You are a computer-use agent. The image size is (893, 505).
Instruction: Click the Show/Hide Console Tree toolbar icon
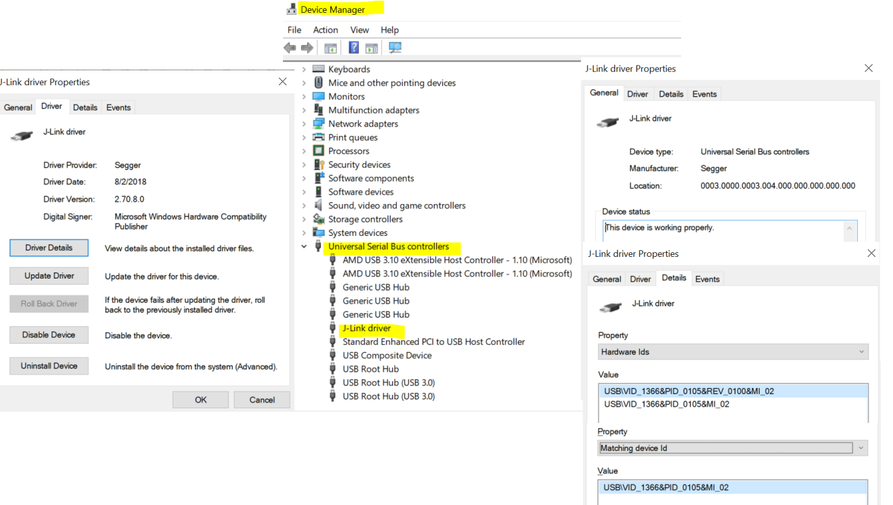[x=330, y=48]
